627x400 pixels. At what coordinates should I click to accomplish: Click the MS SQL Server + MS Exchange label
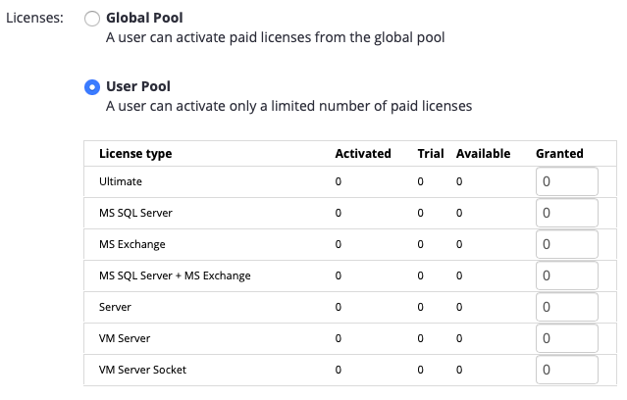(175, 275)
